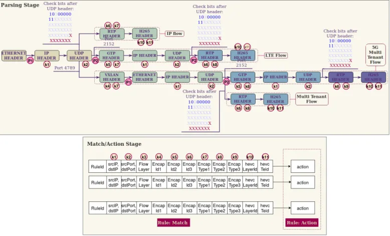Click the purple RTP HEADER box in the 5G flow

click(341, 77)
